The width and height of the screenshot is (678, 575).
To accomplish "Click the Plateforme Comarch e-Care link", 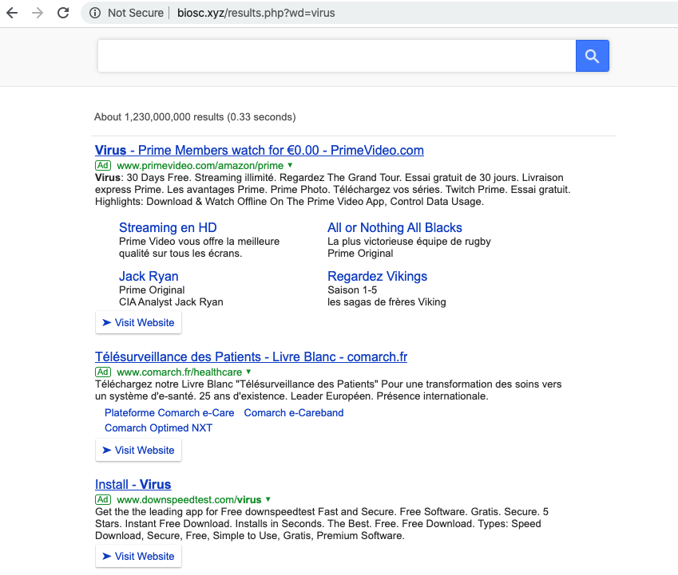I will 169,413.
